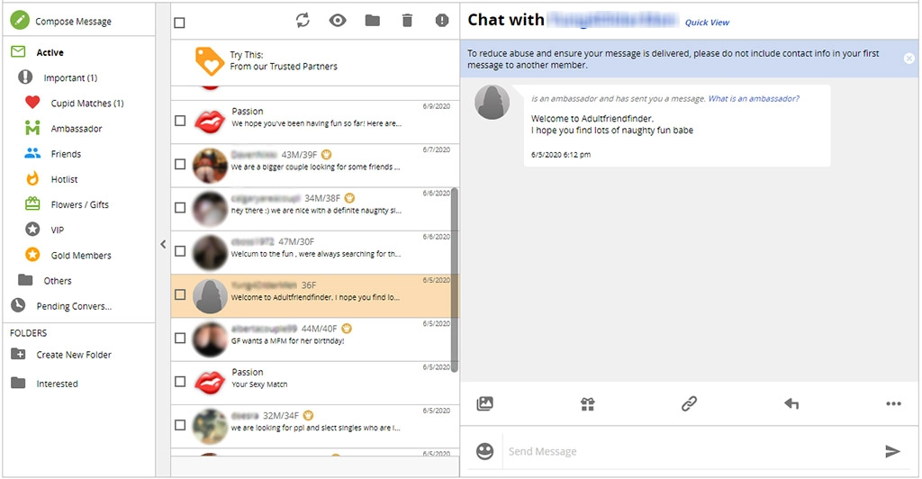Select Cupid Matches (1) label
The height and width of the screenshot is (479, 922).
click(87, 103)
